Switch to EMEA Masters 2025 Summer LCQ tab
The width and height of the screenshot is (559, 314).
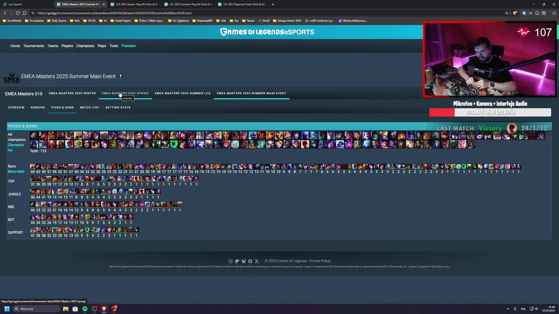tap(183, 93)
